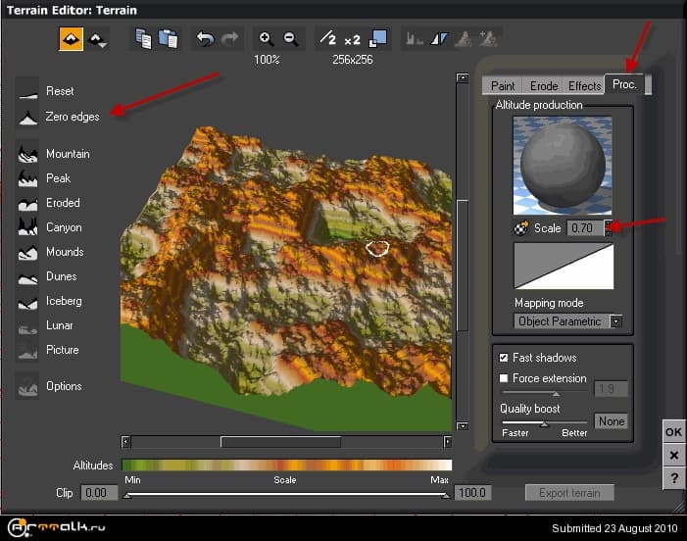Cancel with the X button
Image resolution: width=687 pixels, height=541 pixels.
pyautogui.click(x=673, y=455)
